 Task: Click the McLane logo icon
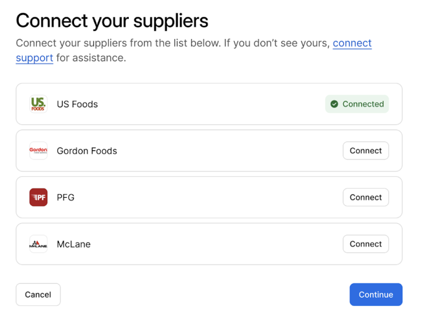pyautogui.click(x=38, y=244)
